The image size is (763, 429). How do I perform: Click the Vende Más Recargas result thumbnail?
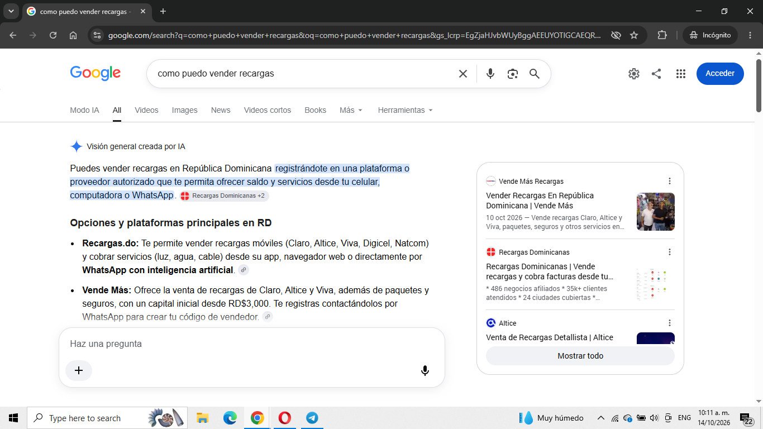pos(656,212)
